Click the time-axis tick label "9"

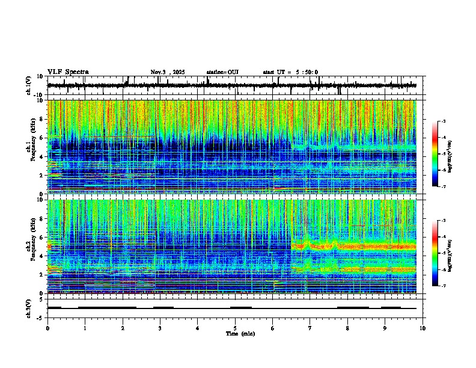(385, 328)
